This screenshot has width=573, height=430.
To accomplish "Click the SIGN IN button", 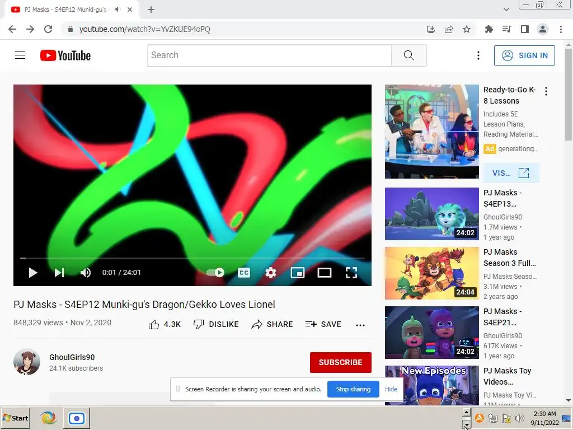I will (524, 55).
